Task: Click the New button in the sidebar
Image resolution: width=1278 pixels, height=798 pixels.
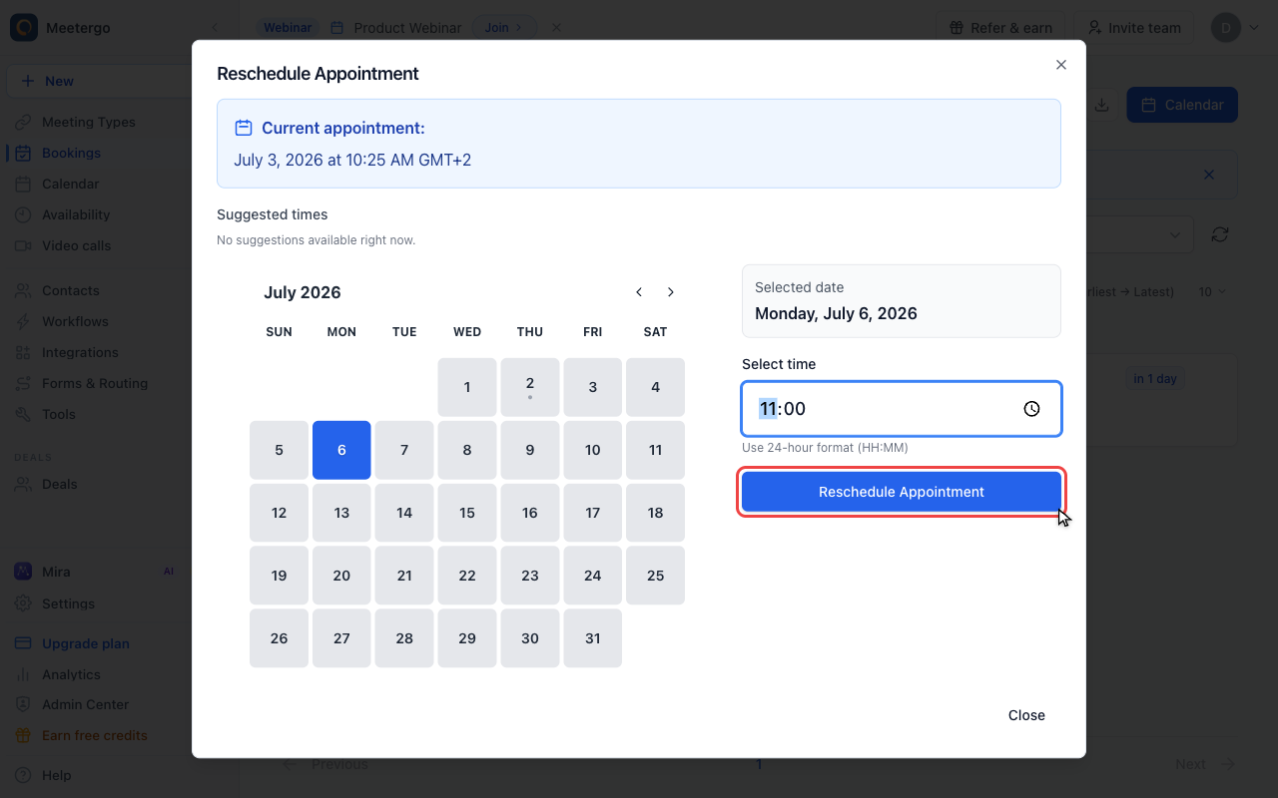Action: tap(100, 81)
